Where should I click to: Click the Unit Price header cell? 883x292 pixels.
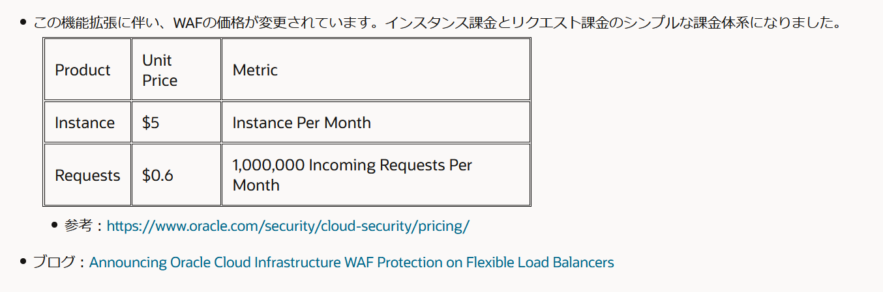[176, 70]
